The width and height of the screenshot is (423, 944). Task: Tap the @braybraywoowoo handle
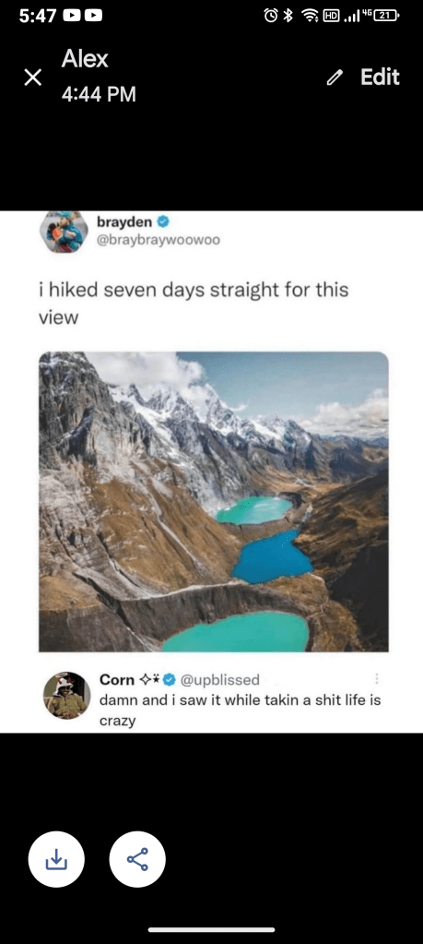click(x=159, y=240)
